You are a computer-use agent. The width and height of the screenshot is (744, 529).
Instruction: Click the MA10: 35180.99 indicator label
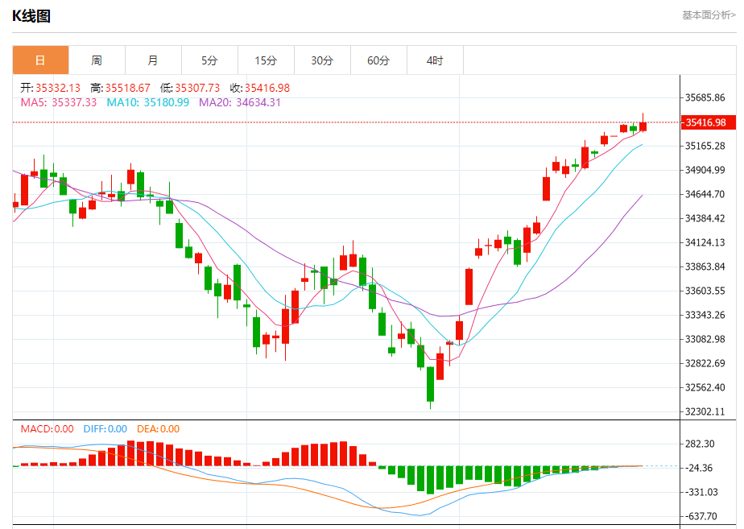147,102
